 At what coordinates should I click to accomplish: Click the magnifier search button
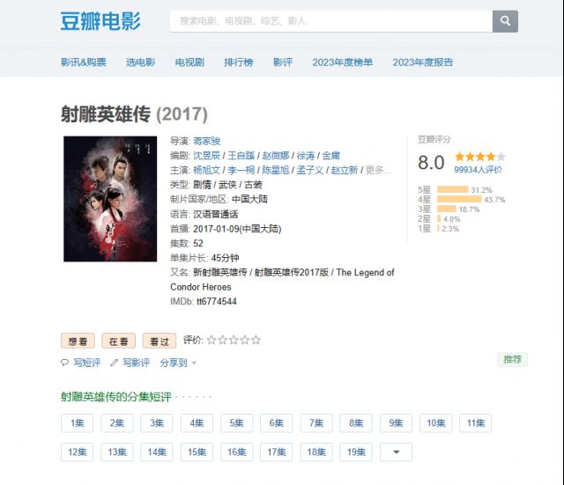pyautogui.click(x=505, y=21)
